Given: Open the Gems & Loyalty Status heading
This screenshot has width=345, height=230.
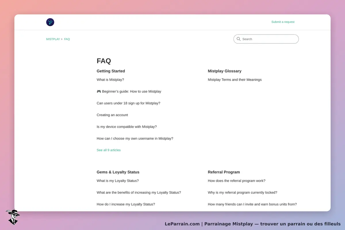Looking at the screenshot, I should (x=118, y=172).
